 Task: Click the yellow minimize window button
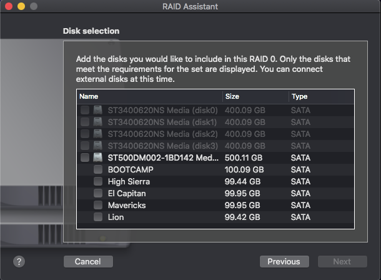[x=21, y=6]
